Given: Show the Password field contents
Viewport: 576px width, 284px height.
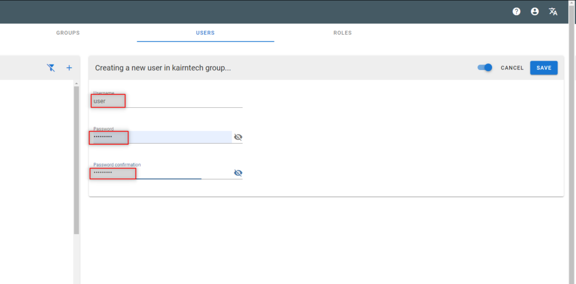Looking at the screenshot, I should coord(238,138).
